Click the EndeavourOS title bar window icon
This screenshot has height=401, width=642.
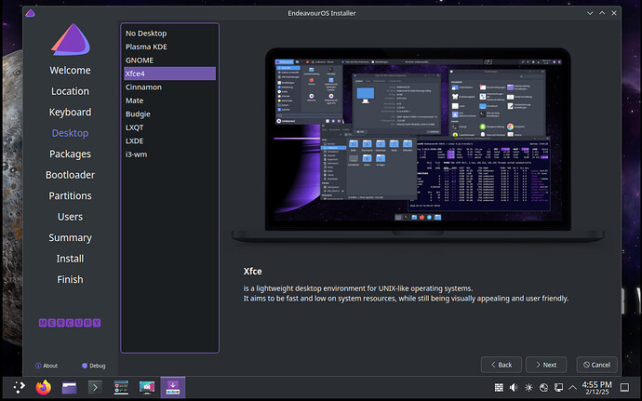(30, 13)
